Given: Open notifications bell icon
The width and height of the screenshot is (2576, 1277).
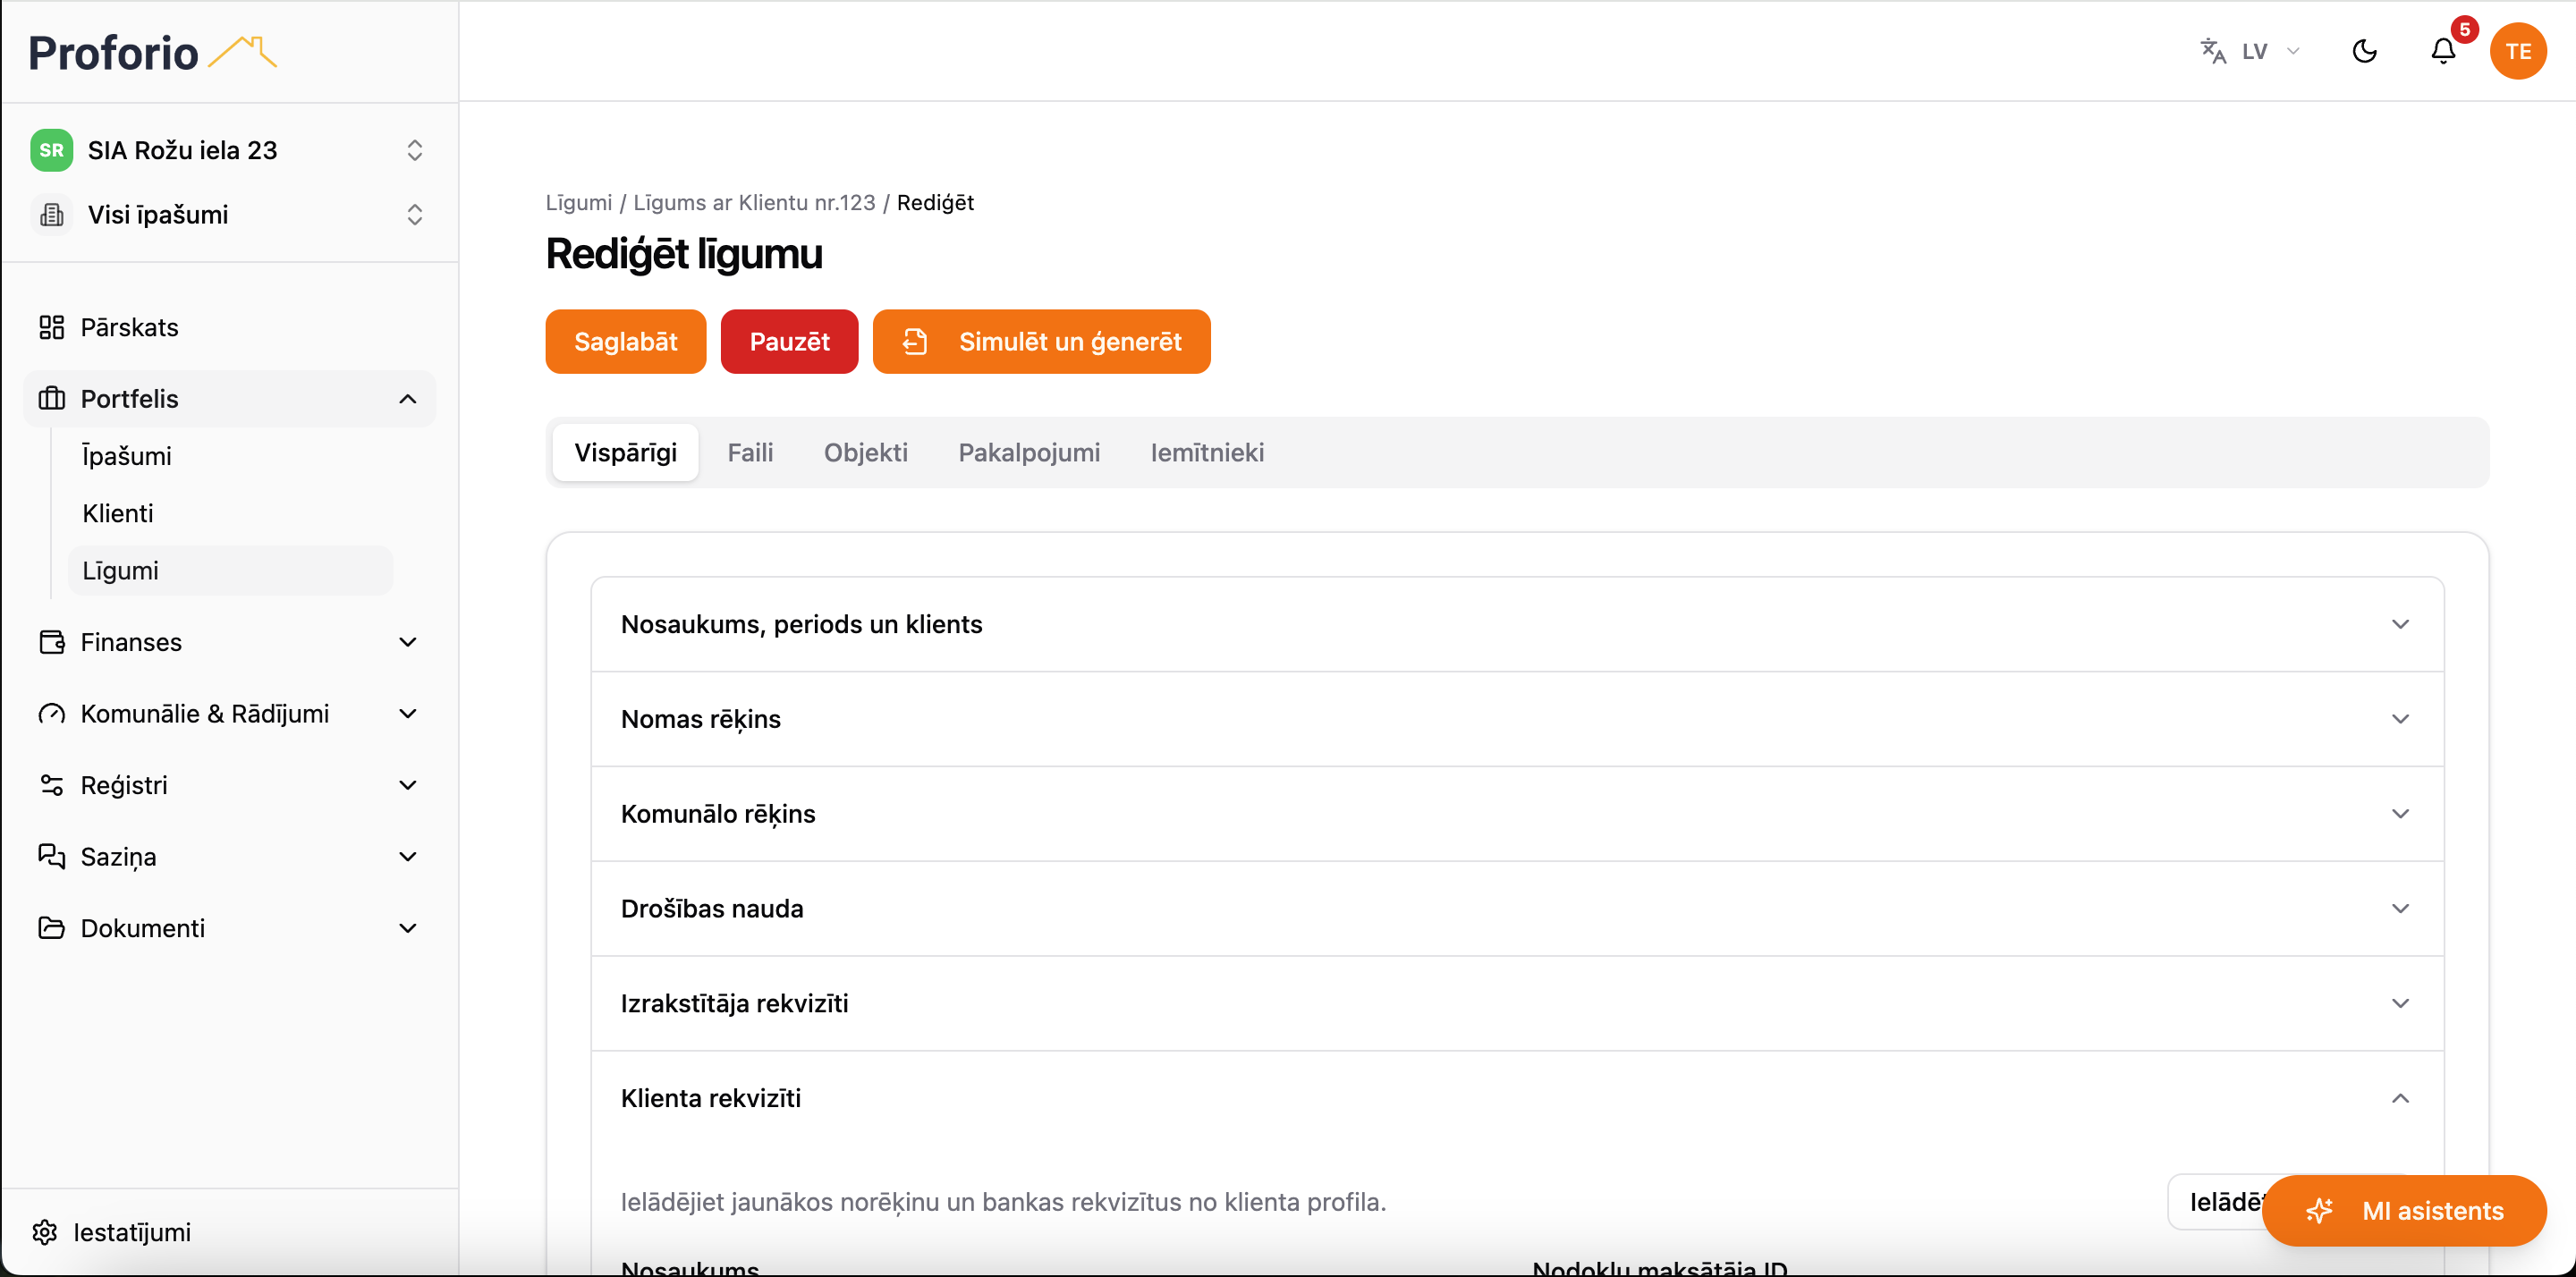Looking at the screenshot, I should pos(2443,51).
